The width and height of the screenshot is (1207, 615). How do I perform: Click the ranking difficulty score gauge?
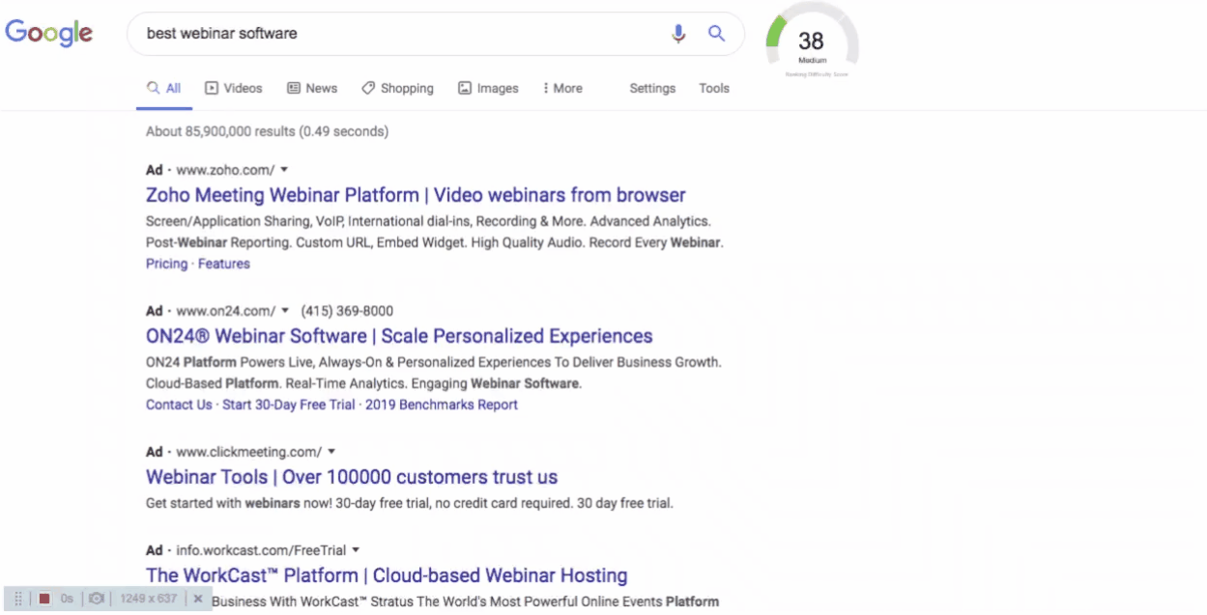tap(811, 42)
